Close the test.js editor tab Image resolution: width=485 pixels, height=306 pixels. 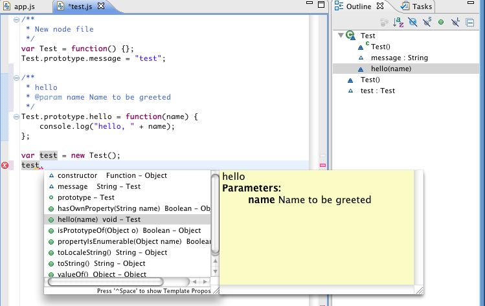click(x=101, y=6)
